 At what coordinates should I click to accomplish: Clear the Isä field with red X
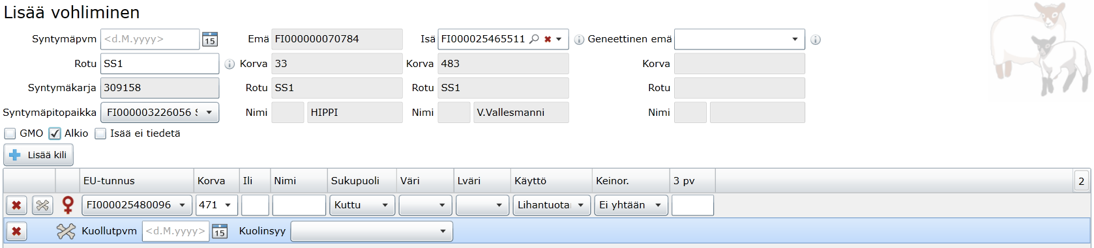click(548, 39)
